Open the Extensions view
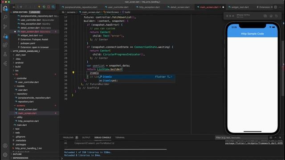Image resolution: width=285 pixels, height=160 pixels. tap(5, 45)
